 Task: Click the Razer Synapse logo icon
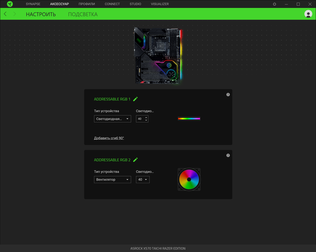point(10,4)
